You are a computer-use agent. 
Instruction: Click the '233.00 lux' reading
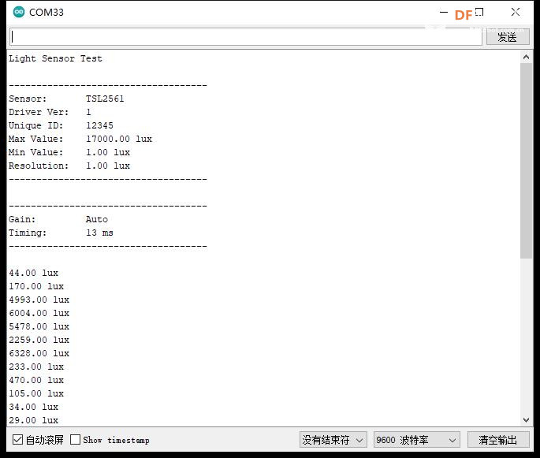point(36,367)
